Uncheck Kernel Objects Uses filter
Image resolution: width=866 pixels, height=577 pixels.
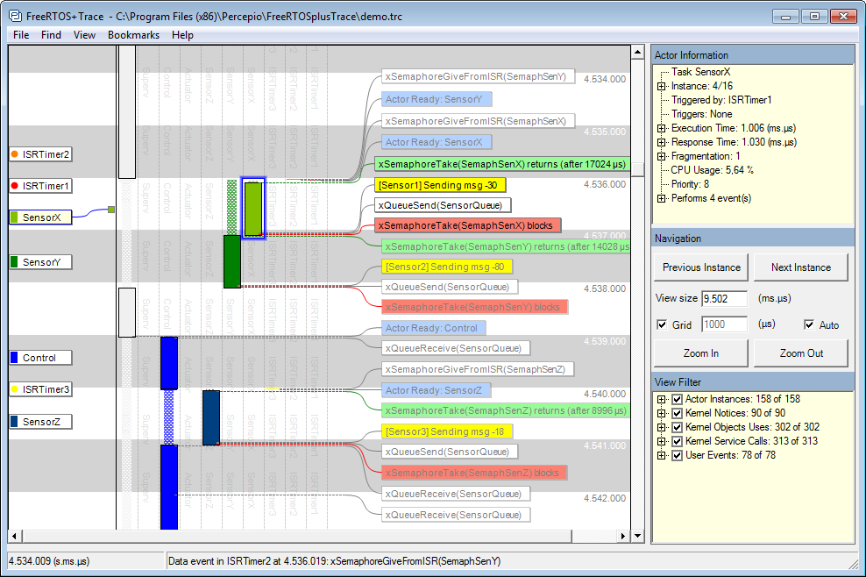[678, 427]
